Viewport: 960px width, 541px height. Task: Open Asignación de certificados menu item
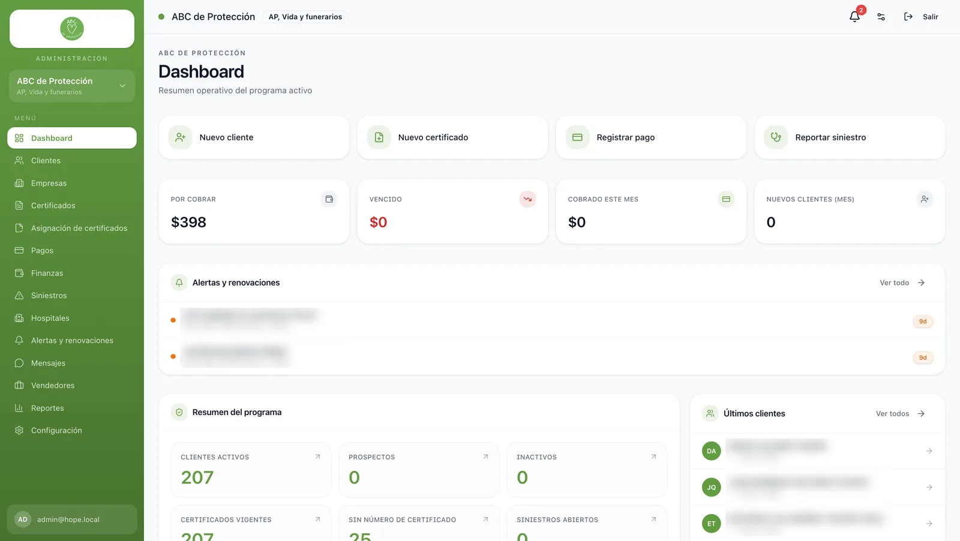tap(72, 228)
